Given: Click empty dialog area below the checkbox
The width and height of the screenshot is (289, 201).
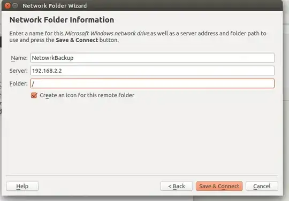Looking at the screenshot, I should pyautogui.click(x=142, y=136).
